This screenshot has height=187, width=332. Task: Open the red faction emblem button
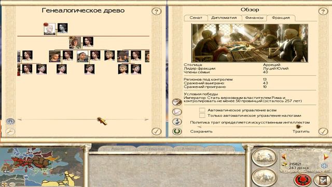(302, 180)
